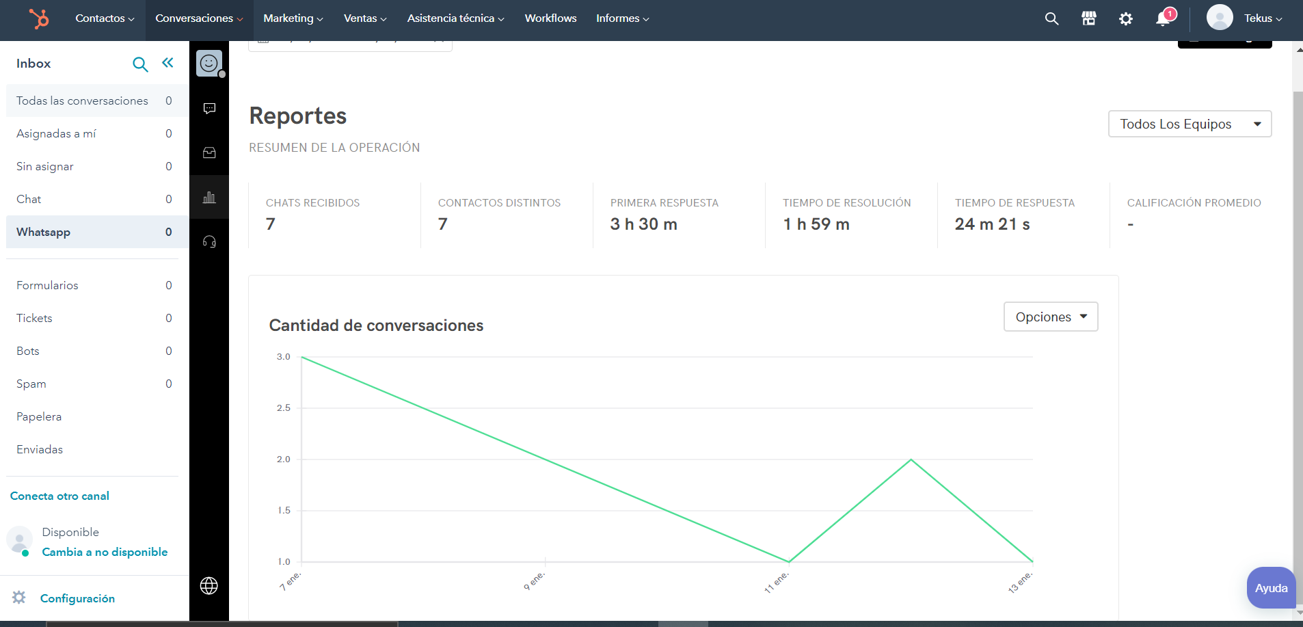Viewport: 1303px width, 627px height.
Task: Open the settings gear in top bar
Action: pyautogui.click(x=1125, y=19)
